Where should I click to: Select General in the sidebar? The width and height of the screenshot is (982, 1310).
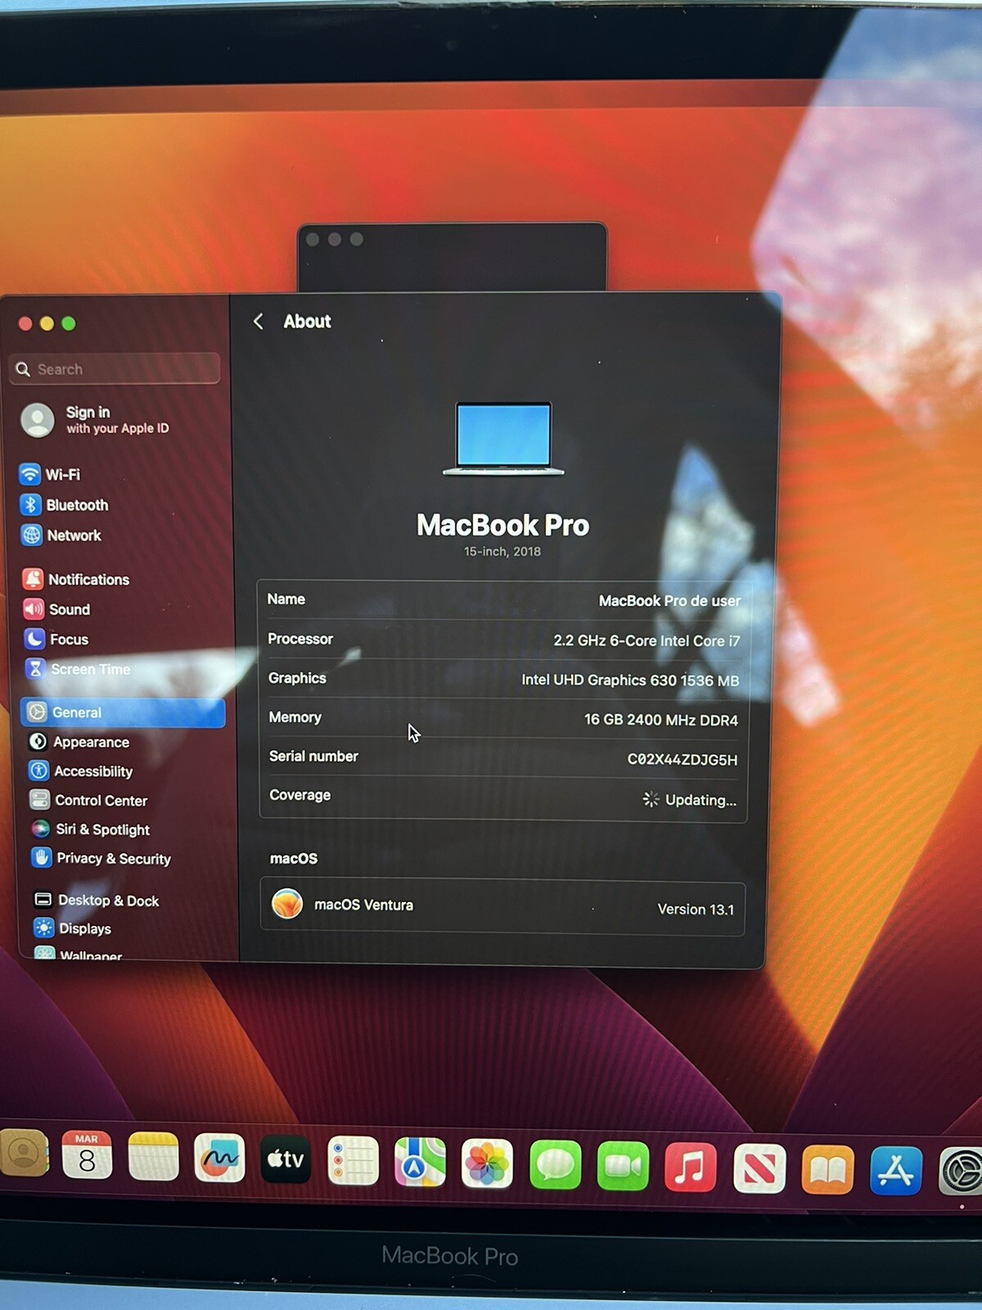(x=123, y=712)
